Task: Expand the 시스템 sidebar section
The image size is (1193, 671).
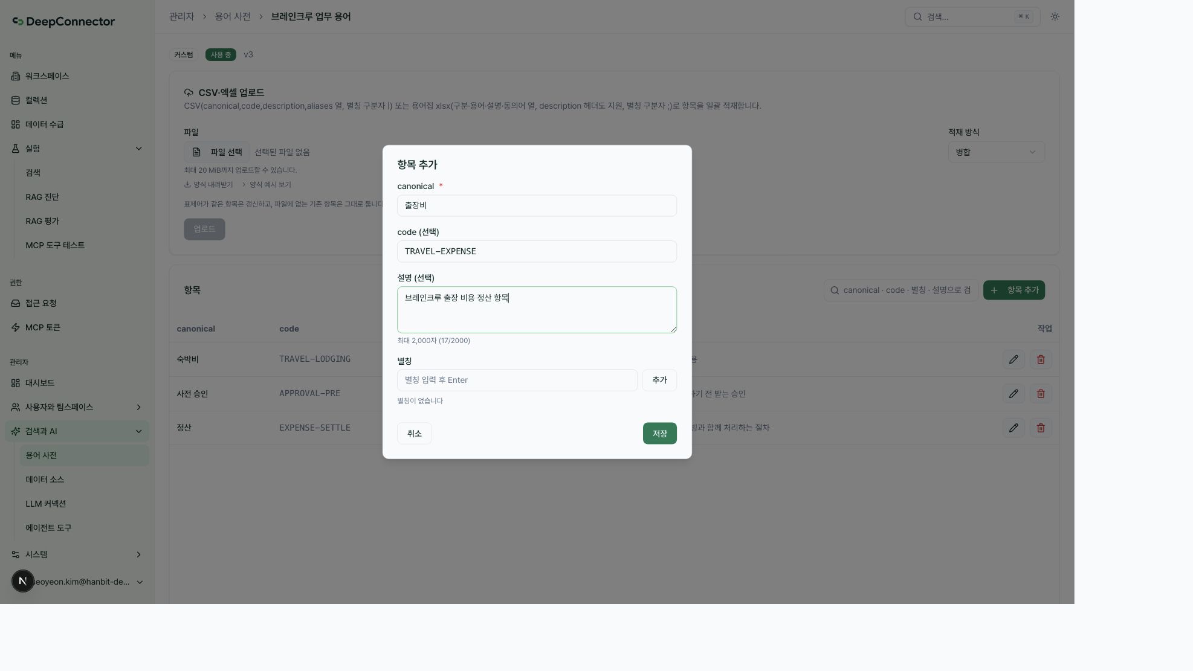Action: [77, 554]
